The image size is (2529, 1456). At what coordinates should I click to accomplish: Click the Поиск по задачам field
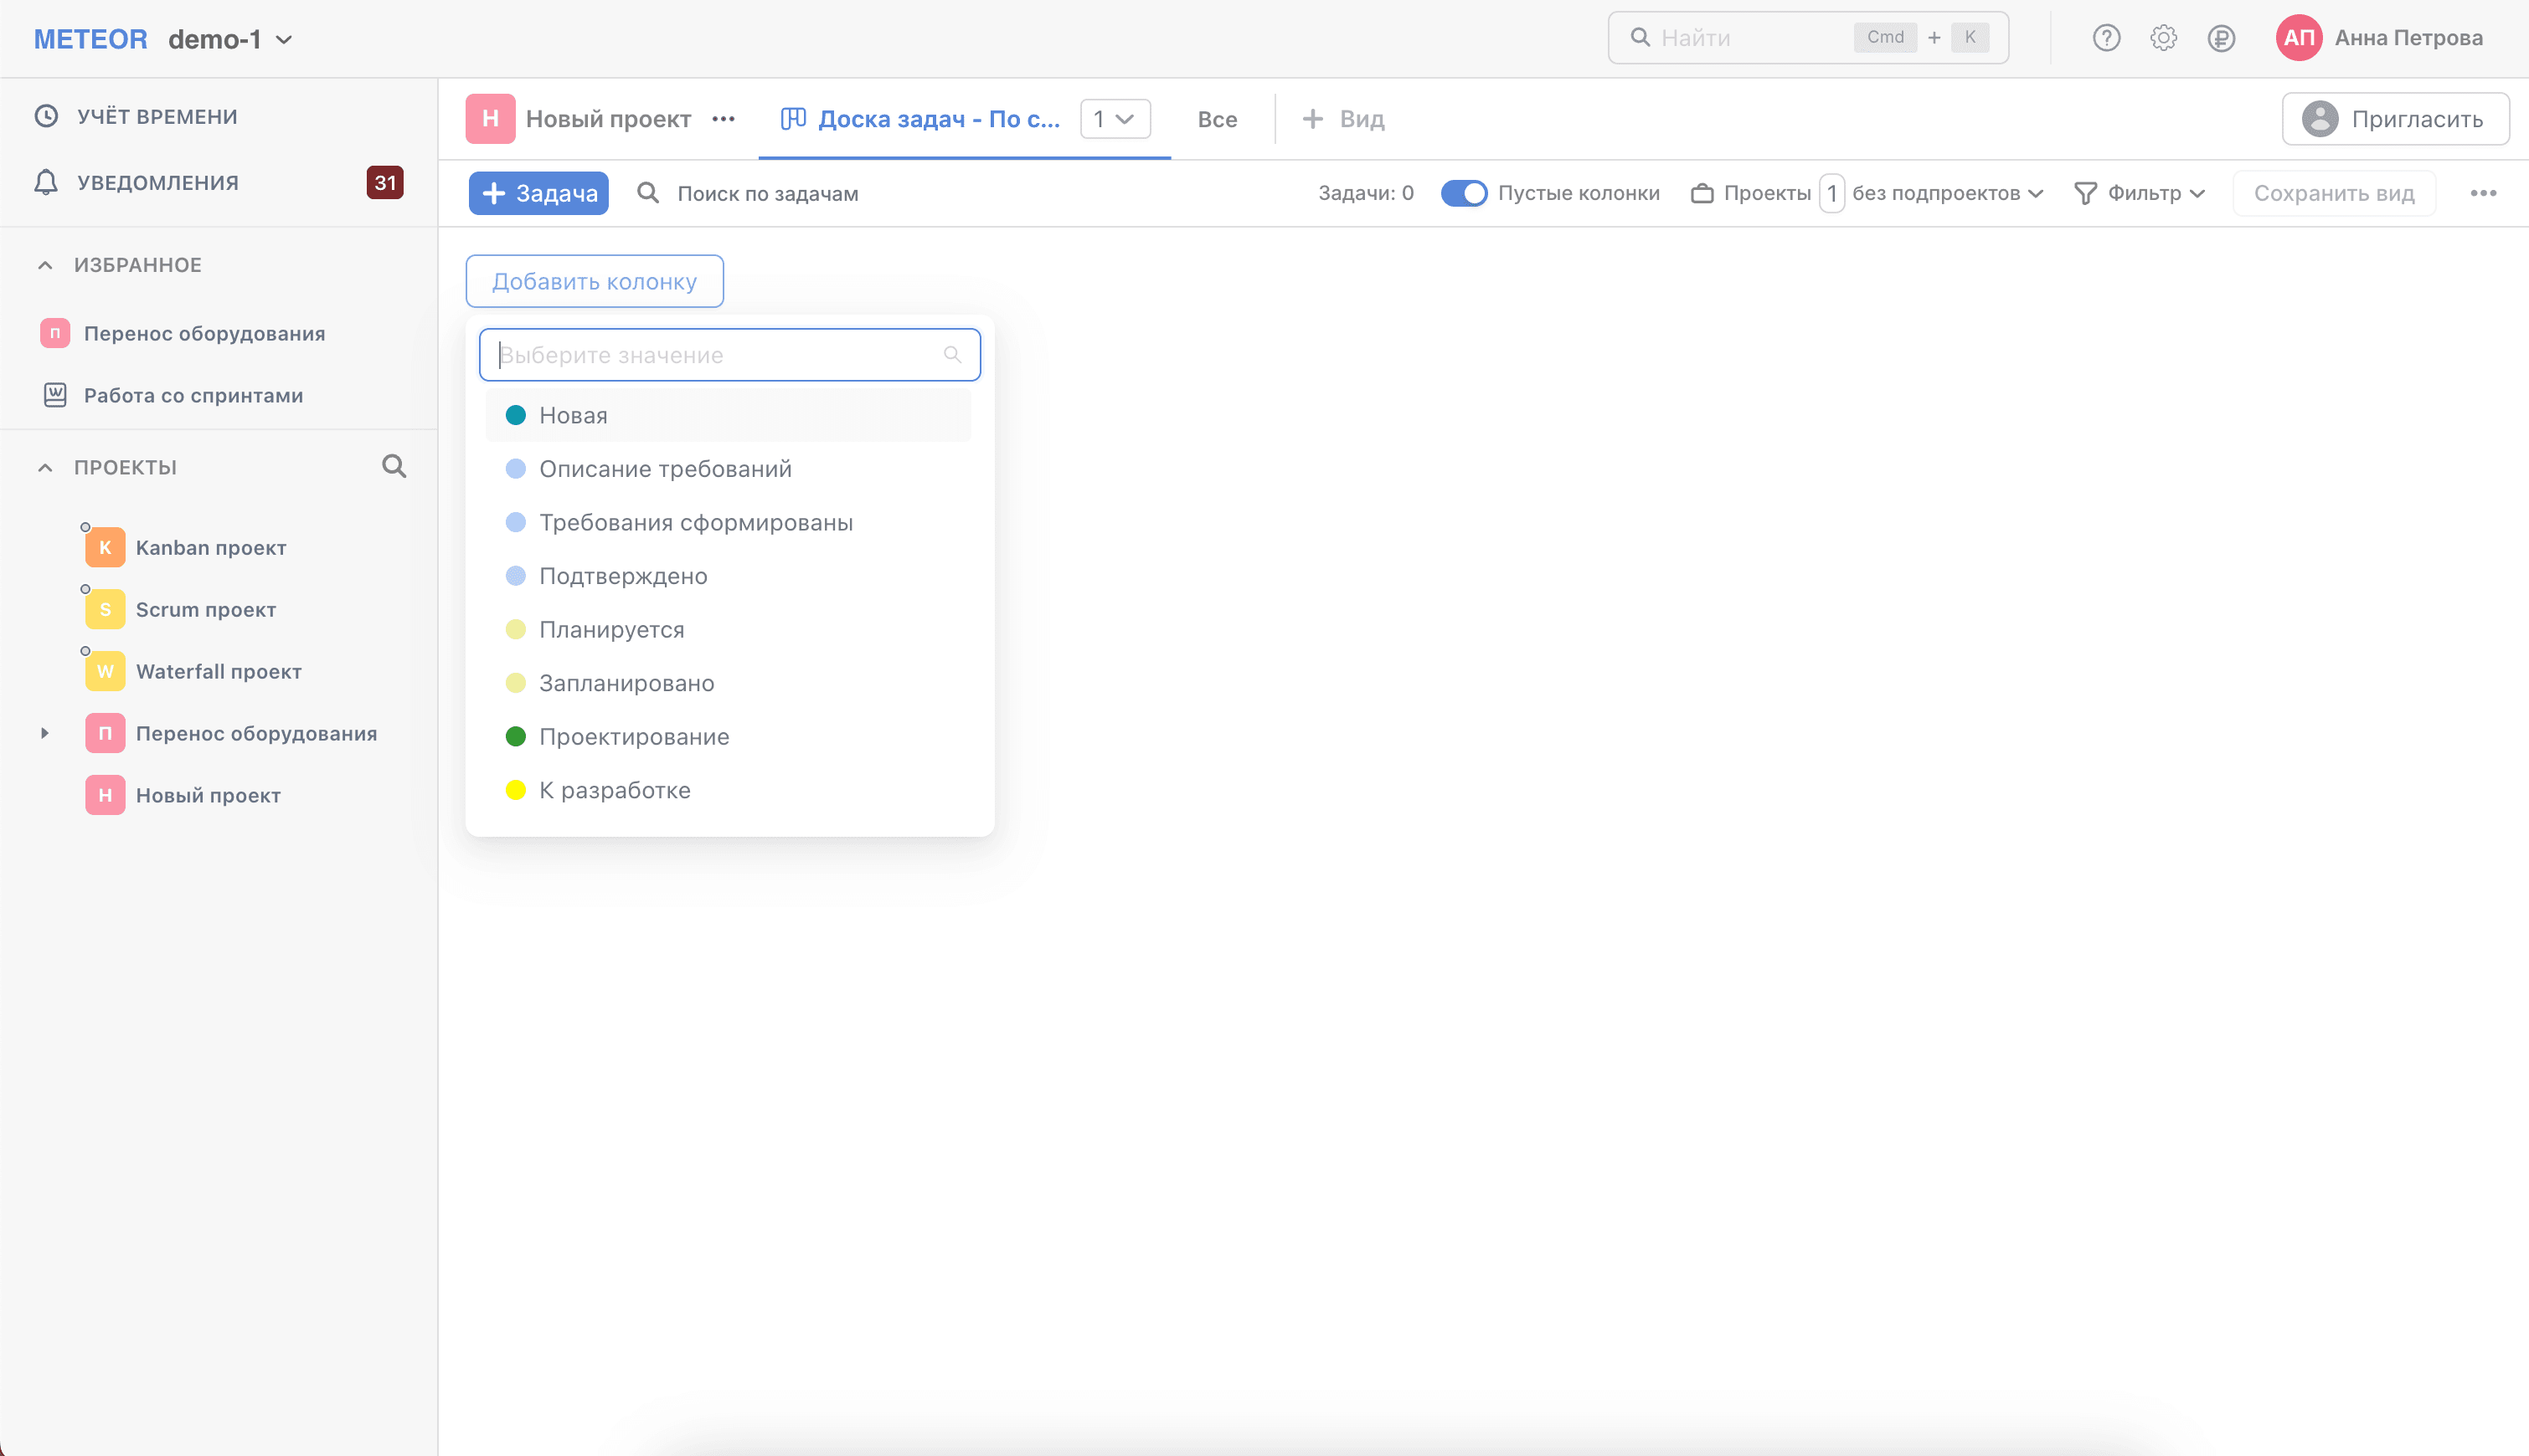[x=768, y=193]
